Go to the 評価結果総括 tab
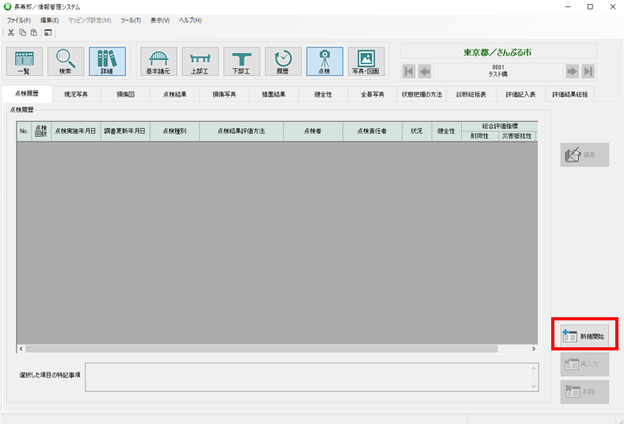The height and width of the screenshot is (424, 624). pyautogui.click(x=570, y=94)
